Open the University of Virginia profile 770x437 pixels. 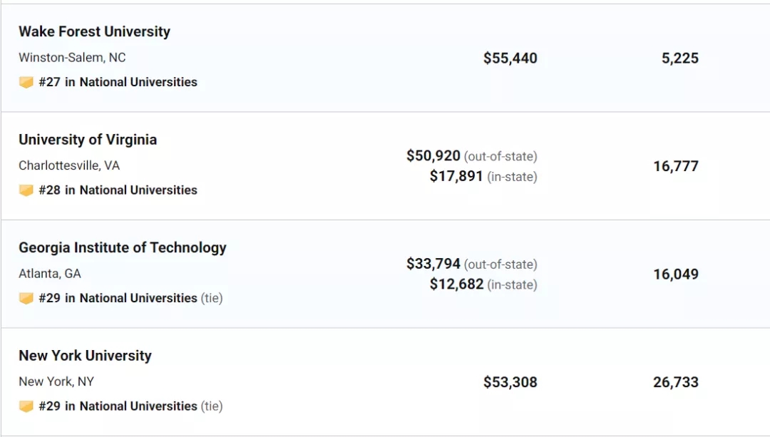pos(88,140)
